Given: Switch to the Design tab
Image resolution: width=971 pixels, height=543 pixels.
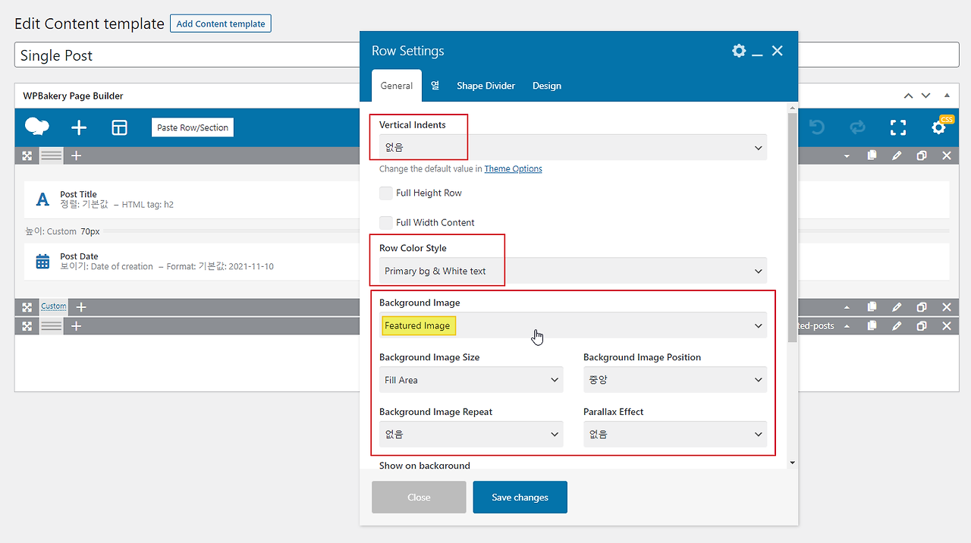Looking at the screenshot, I should coord(547,86).
